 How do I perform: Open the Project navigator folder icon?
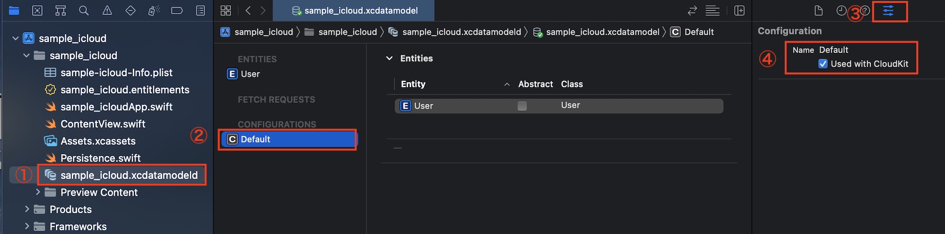tap(14, 11)
